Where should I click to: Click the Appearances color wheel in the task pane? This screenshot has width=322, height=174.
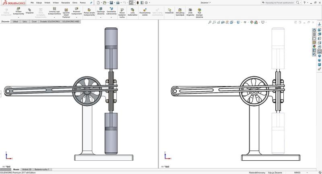(315, 46)
